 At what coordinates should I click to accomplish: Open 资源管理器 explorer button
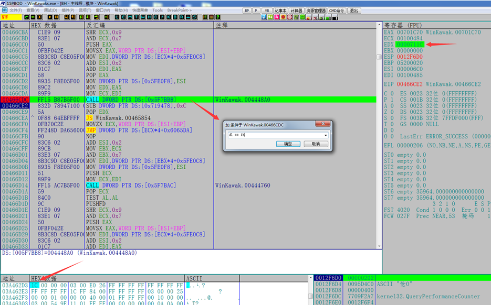(316, 10)
